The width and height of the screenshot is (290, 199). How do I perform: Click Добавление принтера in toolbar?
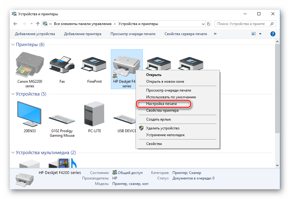(82, 34)
